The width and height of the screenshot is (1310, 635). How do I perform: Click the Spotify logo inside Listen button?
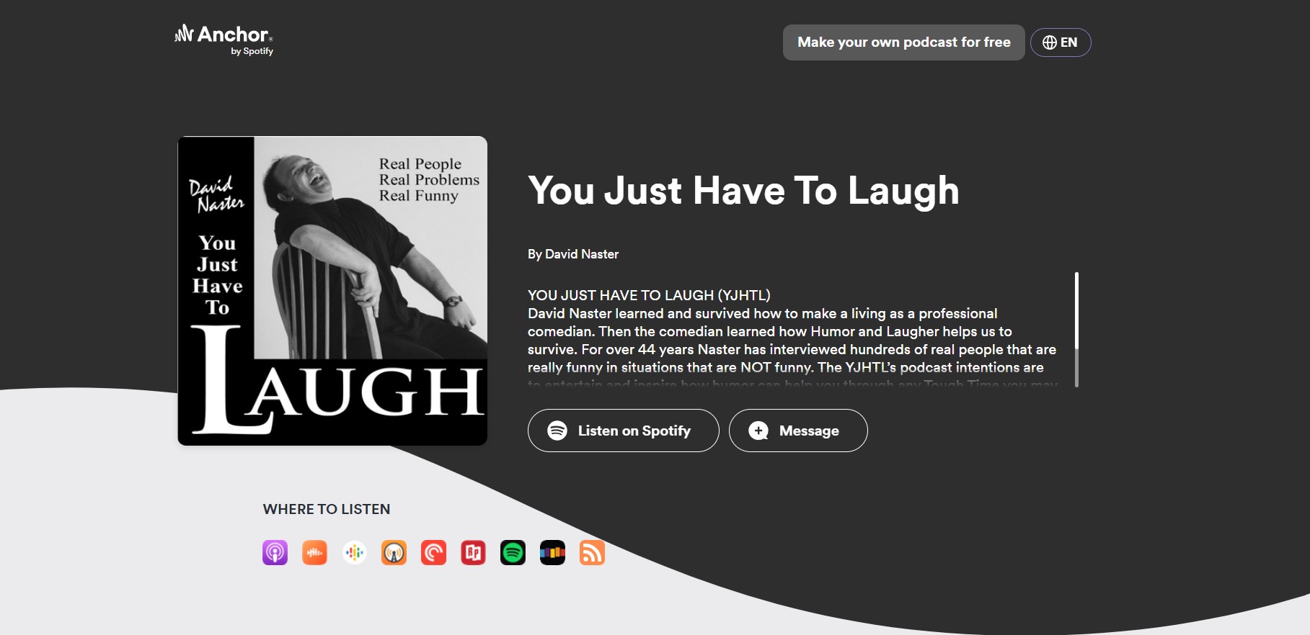(557, 431)
